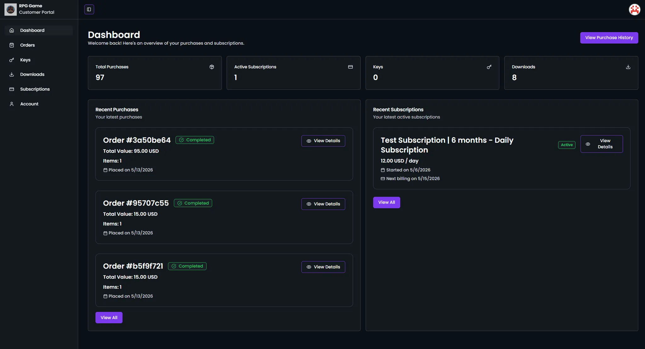View details of Test Subscription

coord(602,144)
